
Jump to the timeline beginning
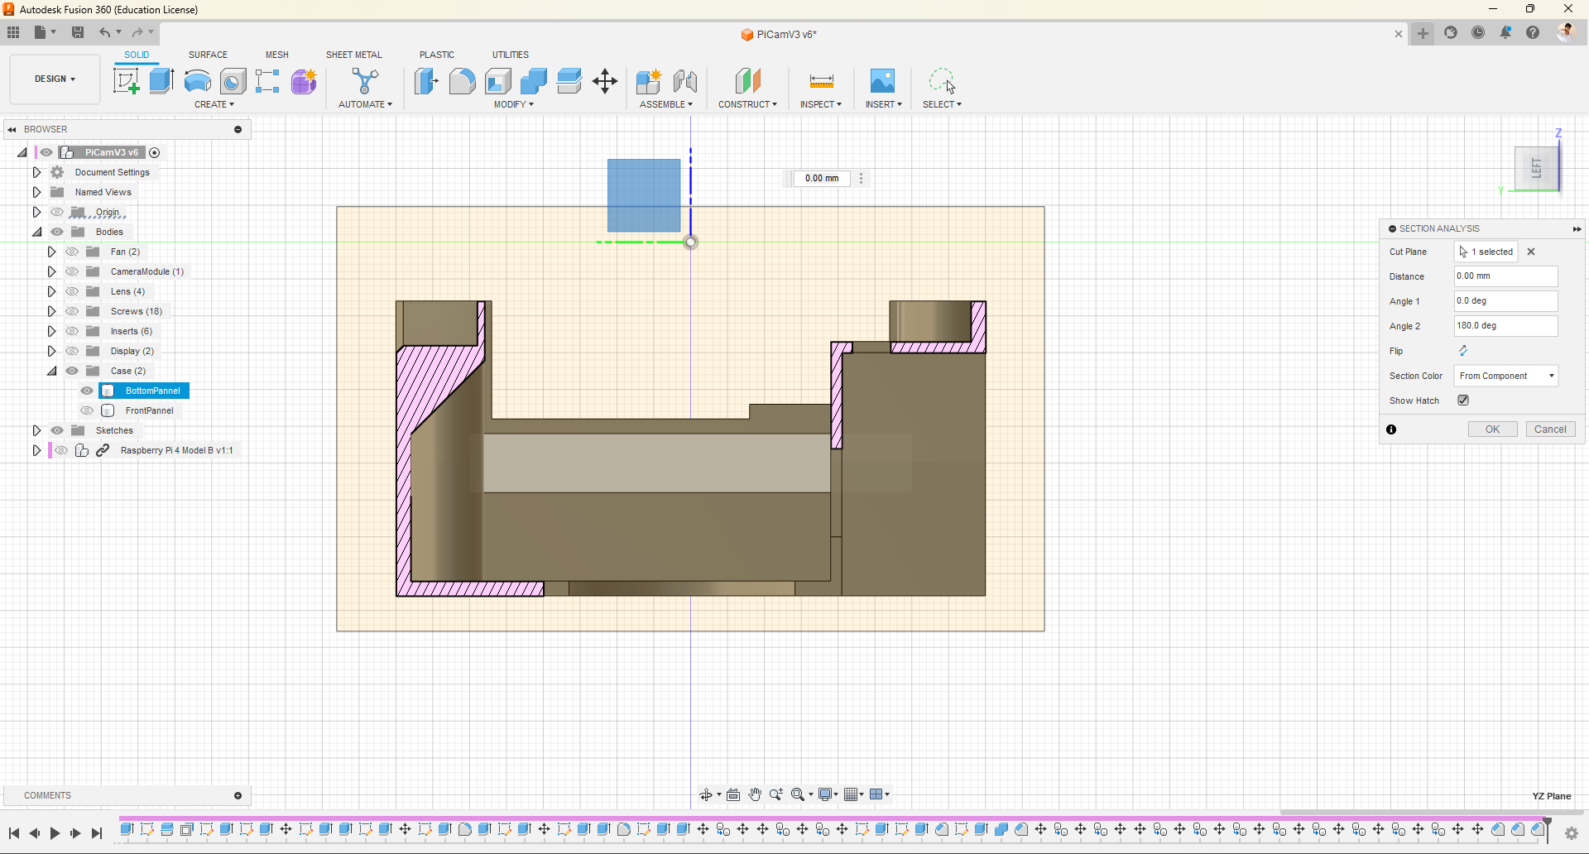tap(14, 833)
